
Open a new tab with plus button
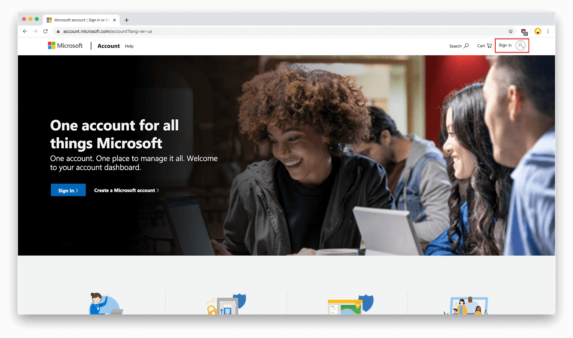[126, 20]
